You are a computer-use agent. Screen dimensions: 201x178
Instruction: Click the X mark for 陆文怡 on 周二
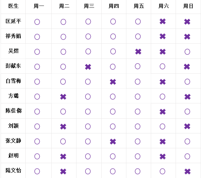(63, 171)
